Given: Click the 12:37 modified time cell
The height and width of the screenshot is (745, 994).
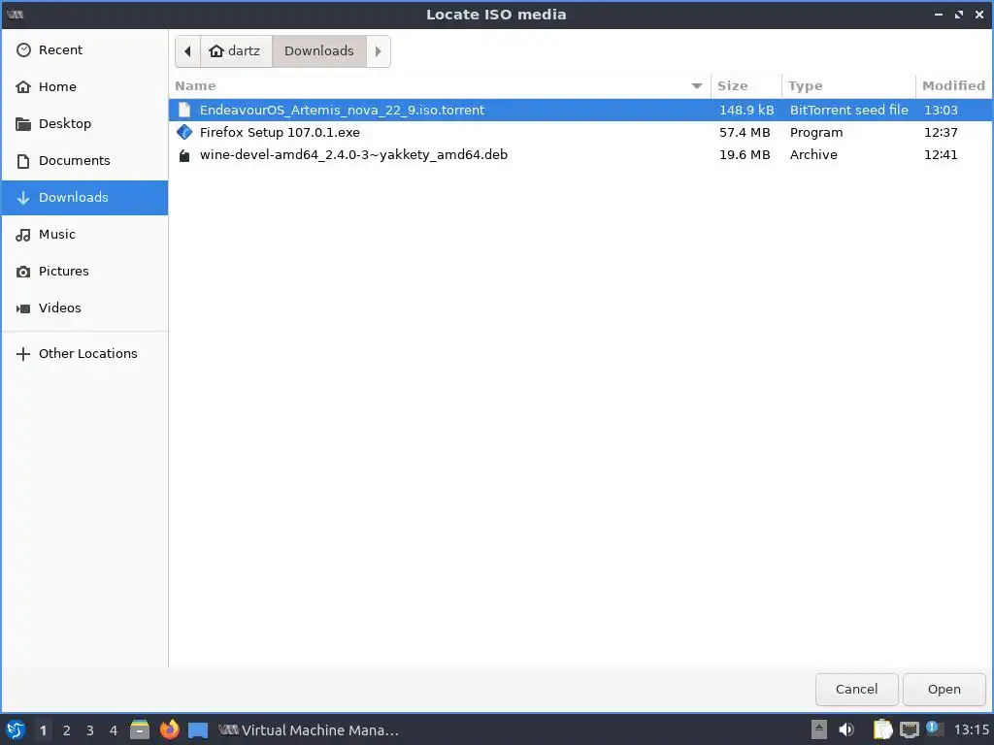Looking at the screenshot, I should click(941, 132).
